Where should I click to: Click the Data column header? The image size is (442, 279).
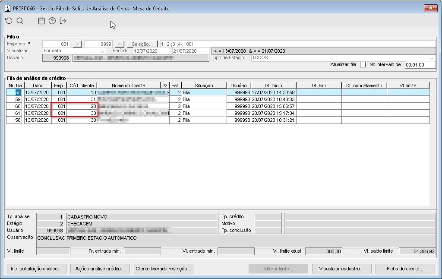[x=38, y=85]
